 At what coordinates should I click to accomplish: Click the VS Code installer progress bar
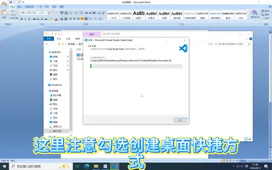tap(136, 66)
